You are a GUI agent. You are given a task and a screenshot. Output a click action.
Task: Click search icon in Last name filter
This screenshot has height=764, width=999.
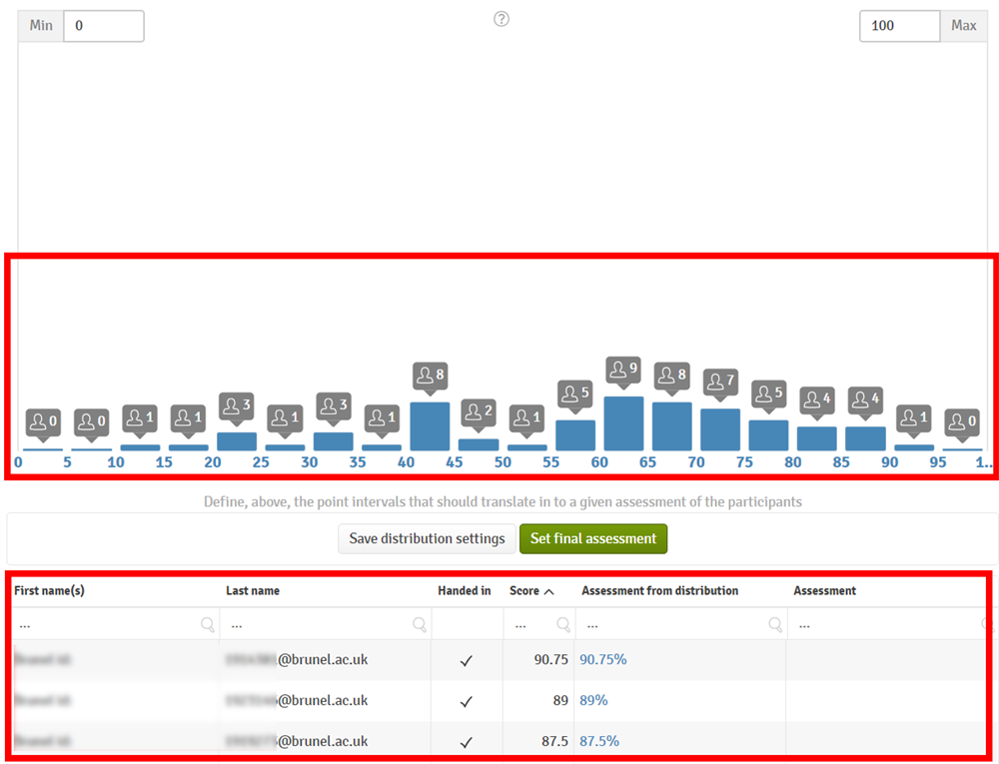420,625
